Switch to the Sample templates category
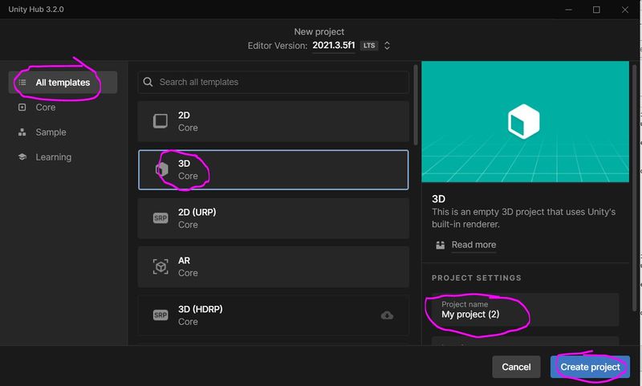The height and width of the screenshot is (386, 642). 51,132
